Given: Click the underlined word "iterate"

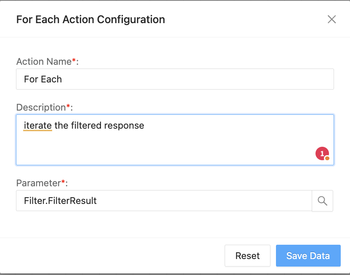Looking at the screenshot, I should tap(38, 126).
